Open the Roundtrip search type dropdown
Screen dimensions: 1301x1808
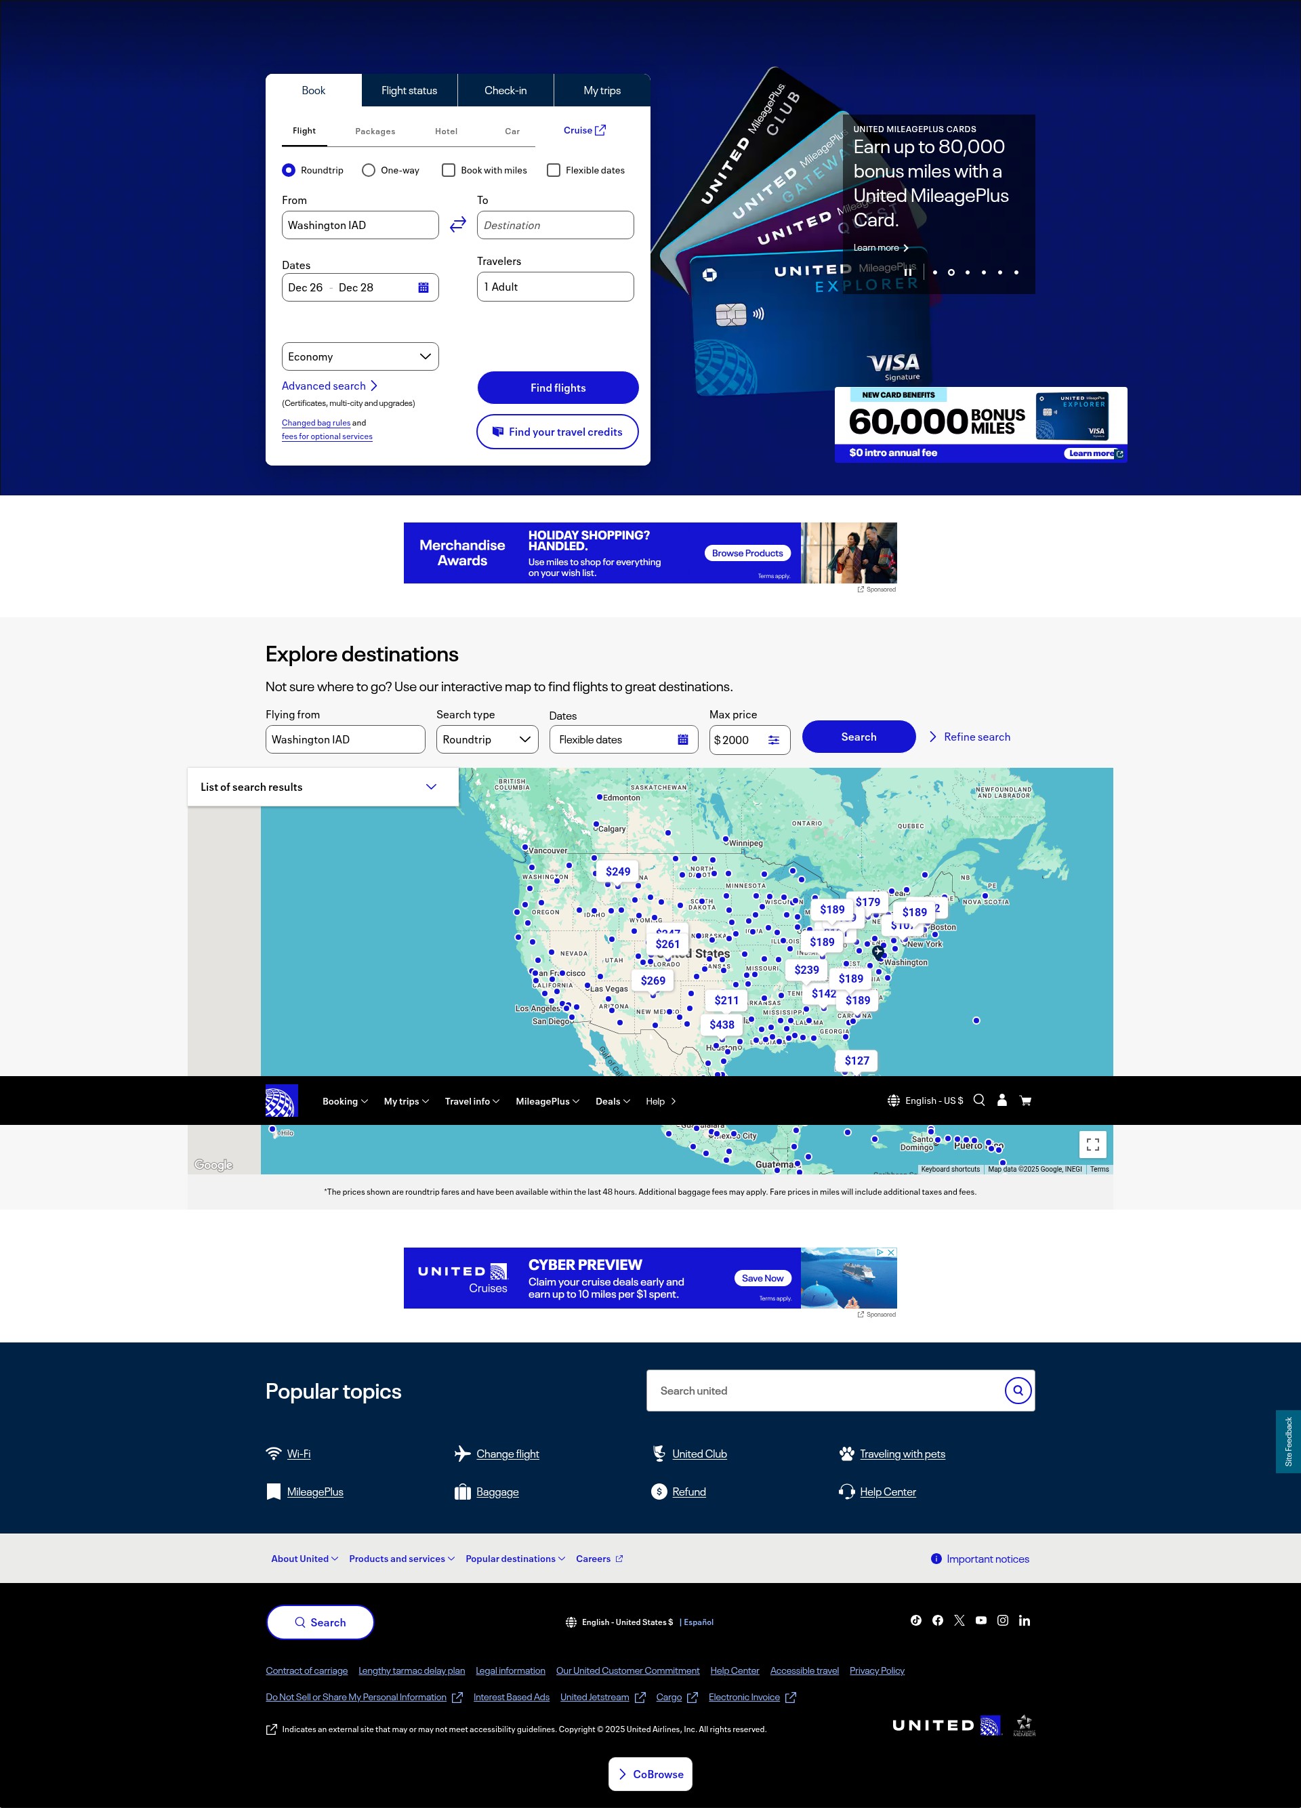pos(487,739)
